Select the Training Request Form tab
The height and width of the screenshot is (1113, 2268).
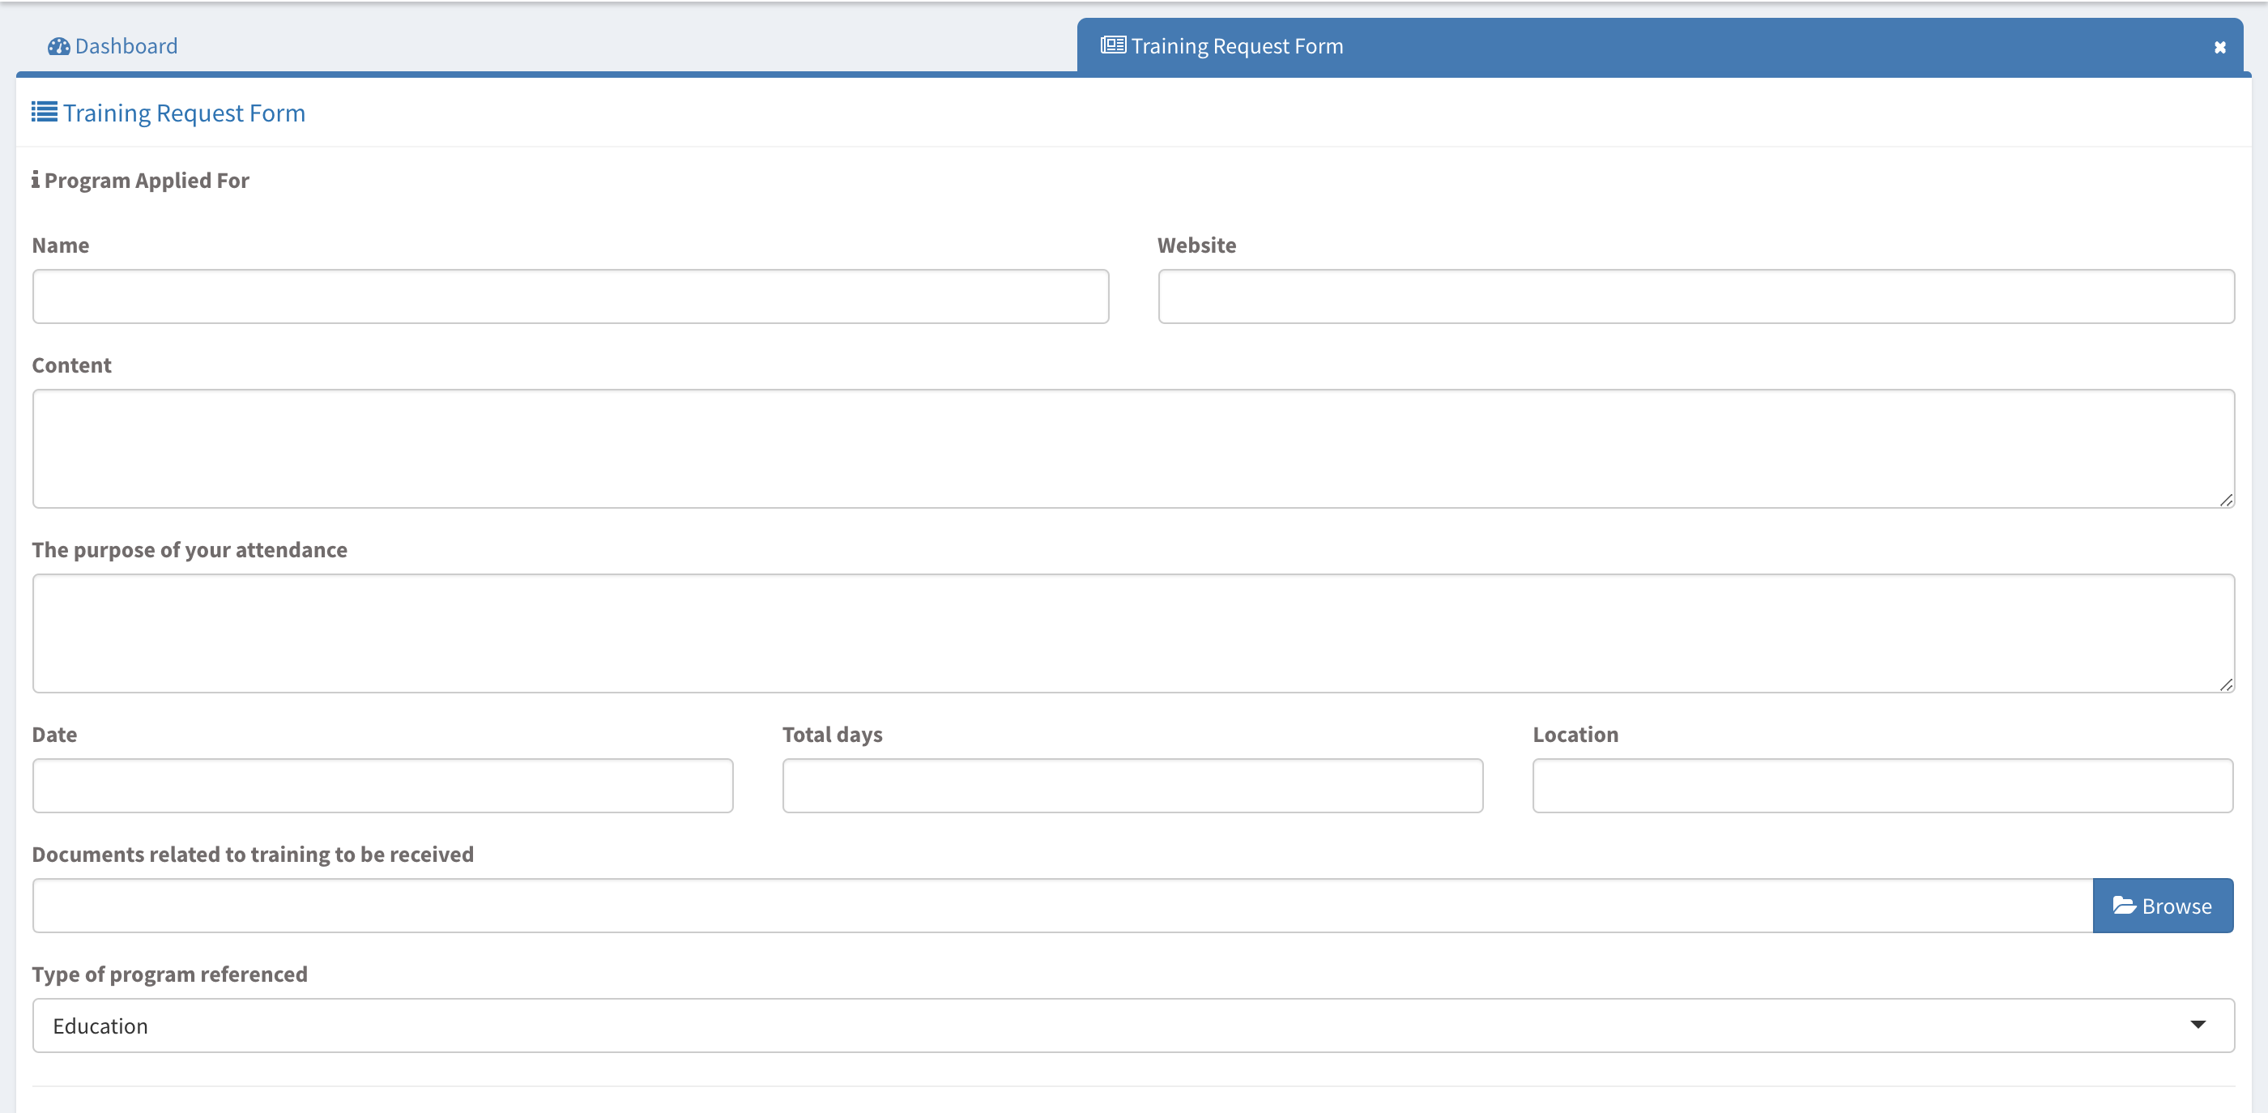[x=1236, y=47]
